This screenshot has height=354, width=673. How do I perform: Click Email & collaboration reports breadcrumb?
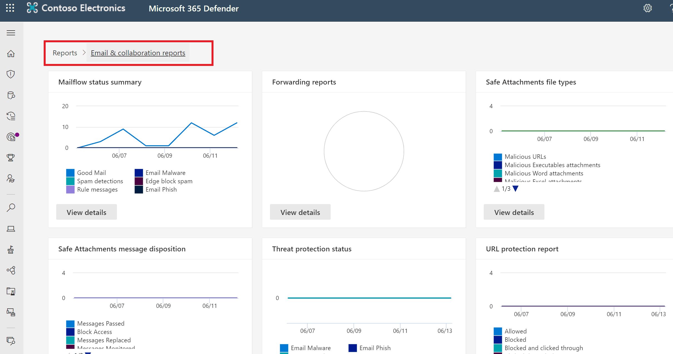[138, 53]
